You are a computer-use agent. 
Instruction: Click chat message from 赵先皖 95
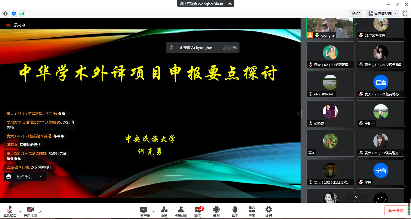(40, 125)
